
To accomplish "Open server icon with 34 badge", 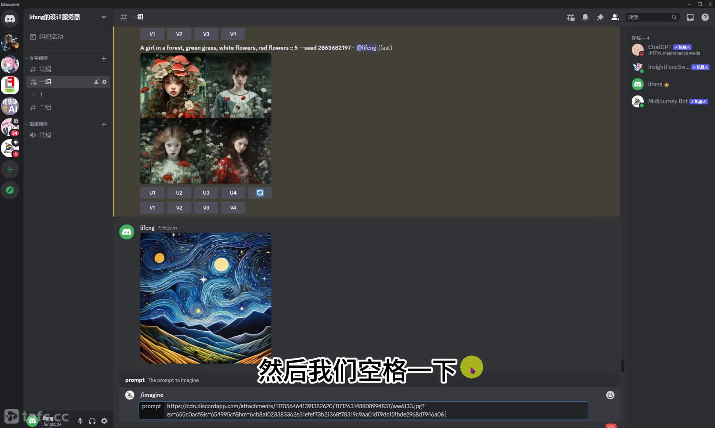I will tap(10, 127).
